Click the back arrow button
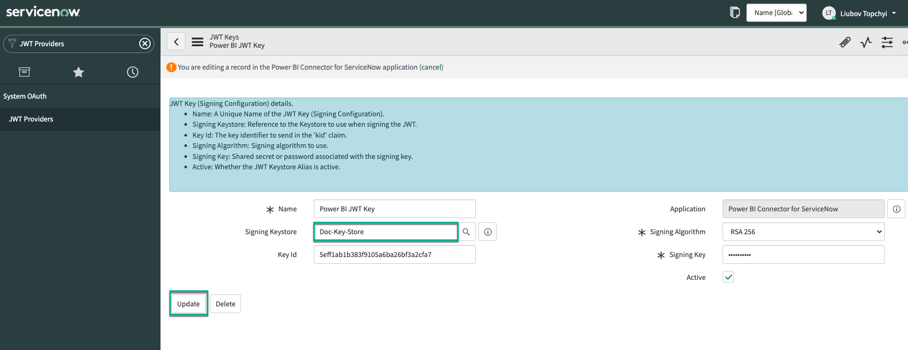The image size is (908, 350). coord(176,42)
